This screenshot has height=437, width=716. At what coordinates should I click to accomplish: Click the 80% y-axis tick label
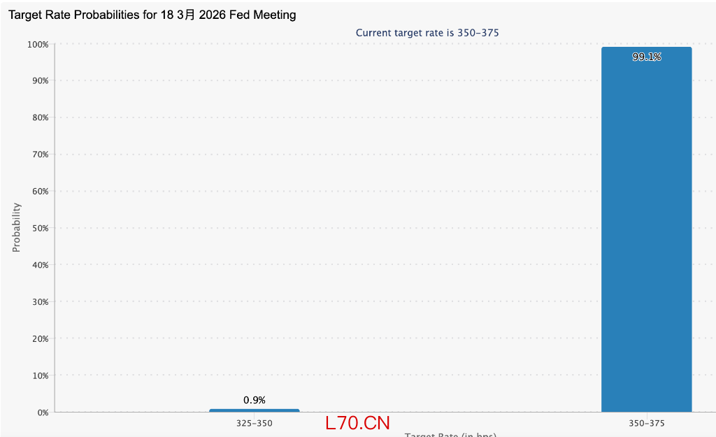pos(39,117)
